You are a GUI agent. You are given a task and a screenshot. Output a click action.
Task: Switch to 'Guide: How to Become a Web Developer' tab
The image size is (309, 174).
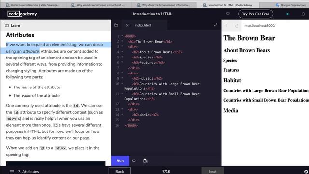33,5
